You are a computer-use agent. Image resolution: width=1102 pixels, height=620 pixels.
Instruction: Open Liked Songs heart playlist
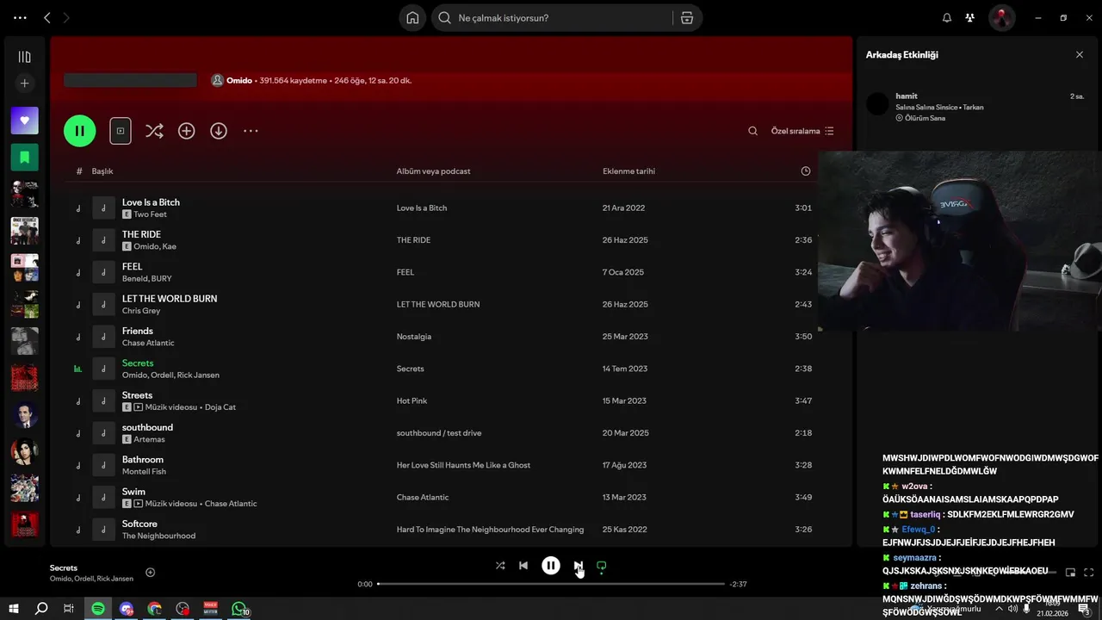(x=24, y=121)
